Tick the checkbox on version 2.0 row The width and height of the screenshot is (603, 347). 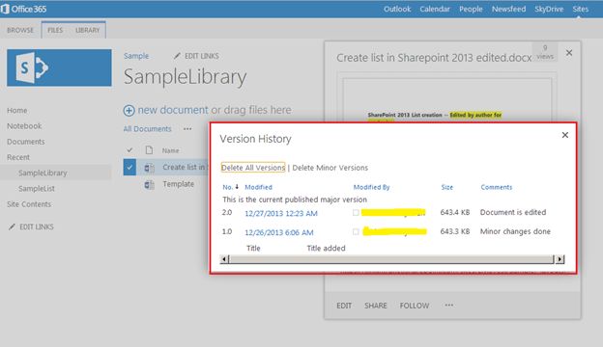[x=356, y=212]
